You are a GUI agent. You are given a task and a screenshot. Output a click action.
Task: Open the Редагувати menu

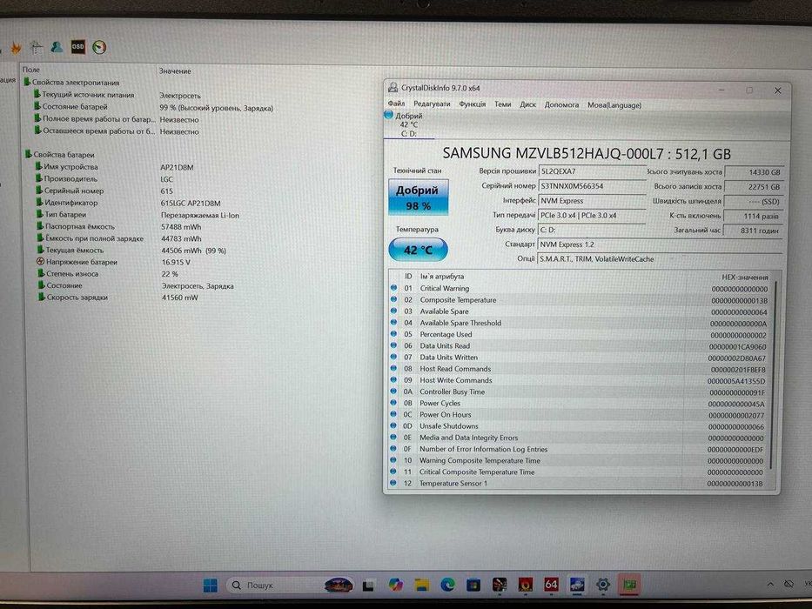click(432, 104)
